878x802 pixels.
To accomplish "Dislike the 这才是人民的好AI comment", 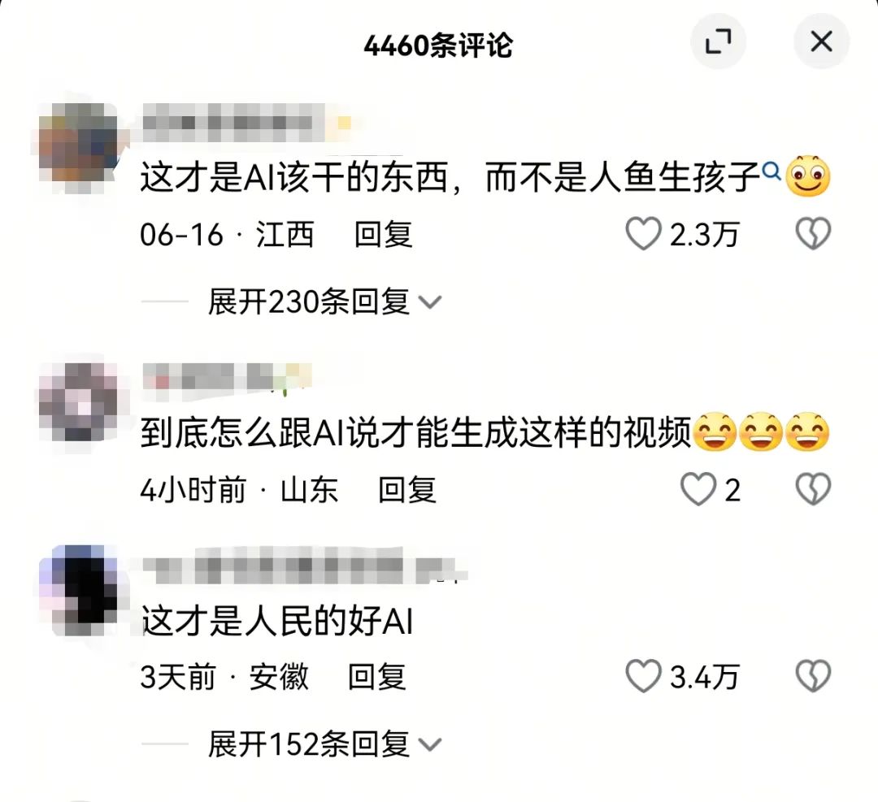I will pyautogui.click(x=813, y=676).
